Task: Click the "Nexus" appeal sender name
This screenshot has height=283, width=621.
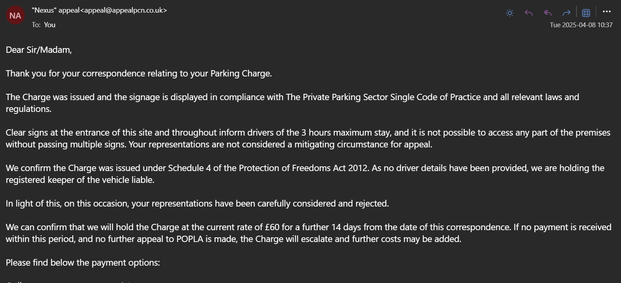Action: (x=56, y=10)
